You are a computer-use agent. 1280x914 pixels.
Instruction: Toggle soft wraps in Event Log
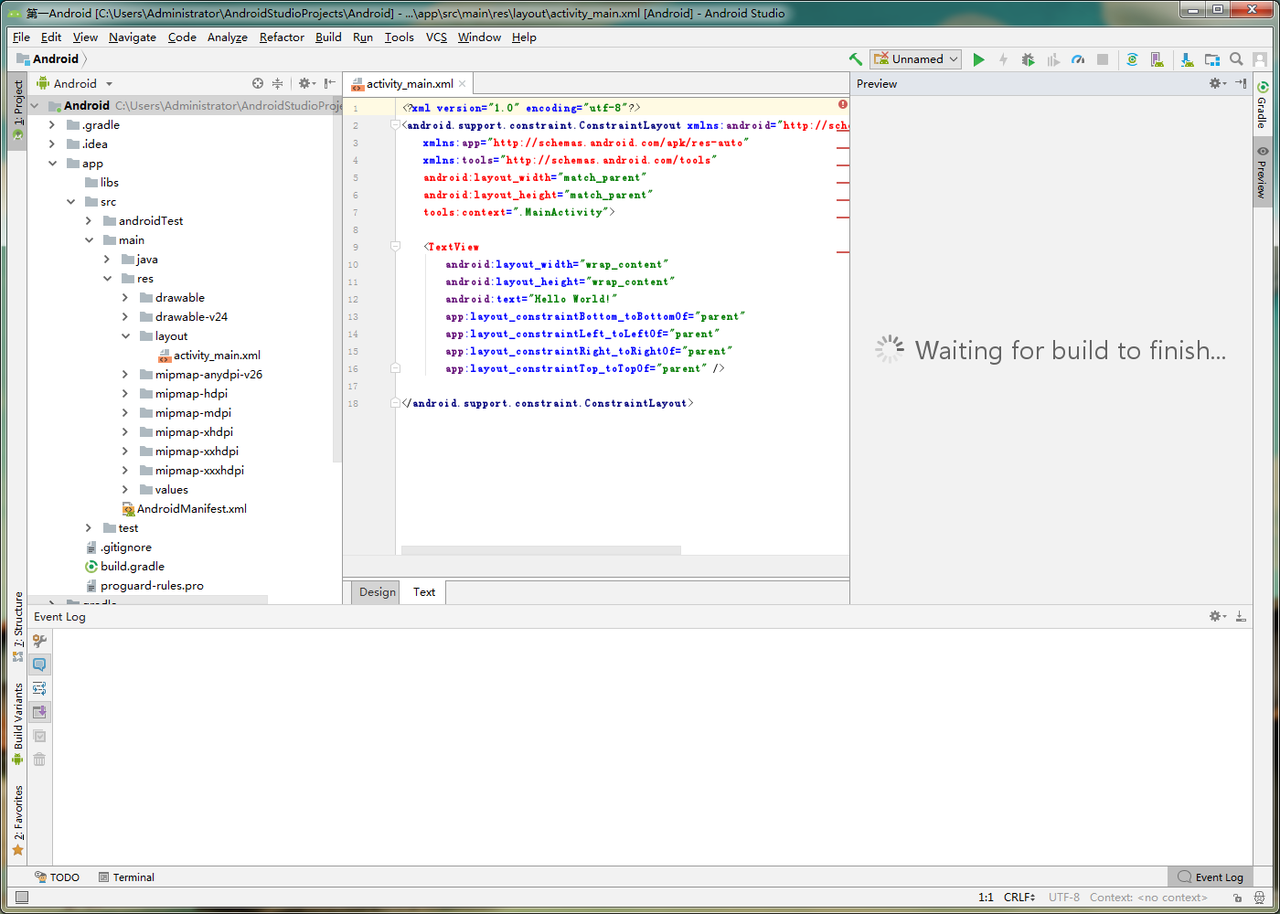39,688
